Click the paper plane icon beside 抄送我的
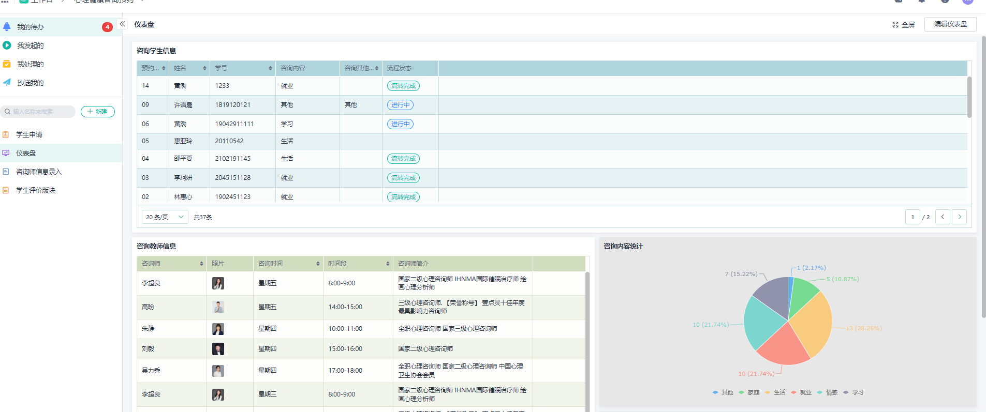This screenshot has width=986, height=412. (7, 83)
